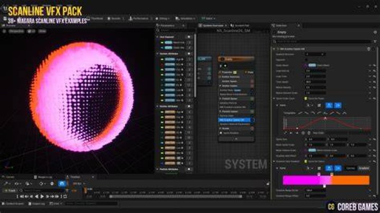Click the add icon in the System Attributes header

[189, 53]
